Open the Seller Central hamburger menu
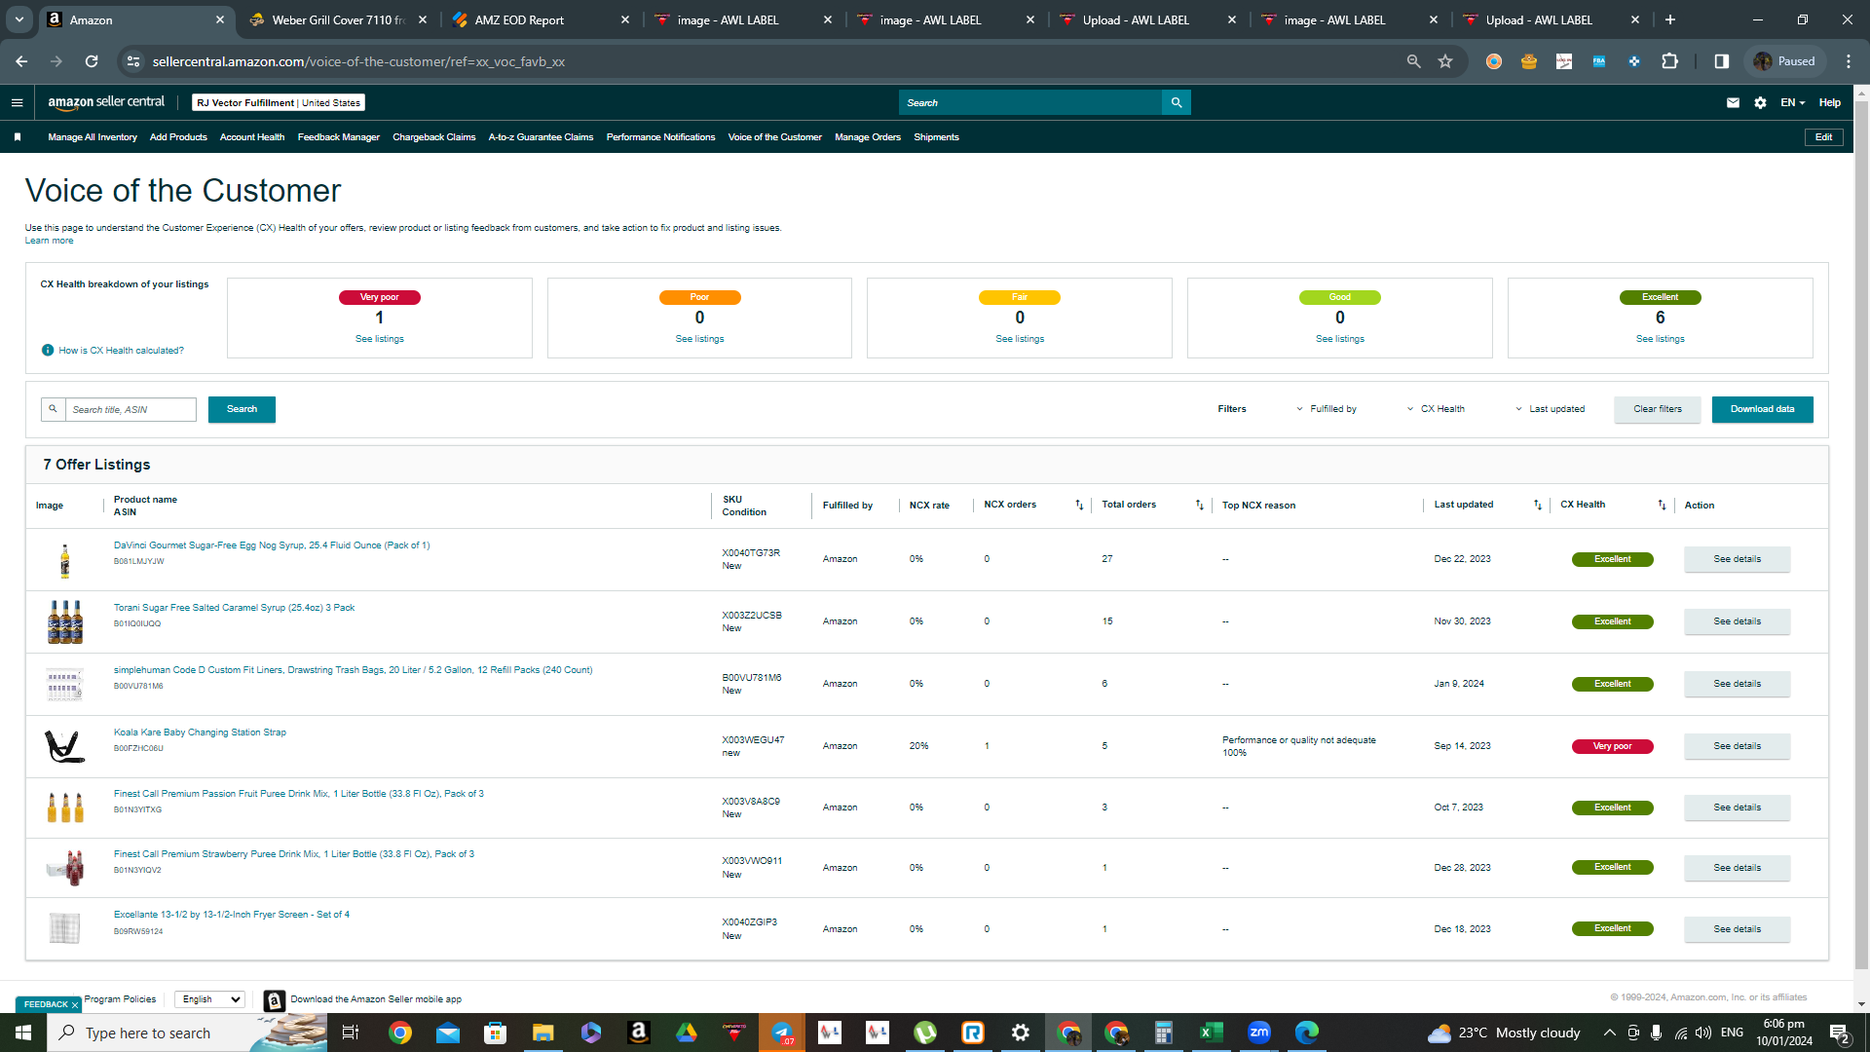Viewport: 1870px width, 1052px height. (17, 102)
